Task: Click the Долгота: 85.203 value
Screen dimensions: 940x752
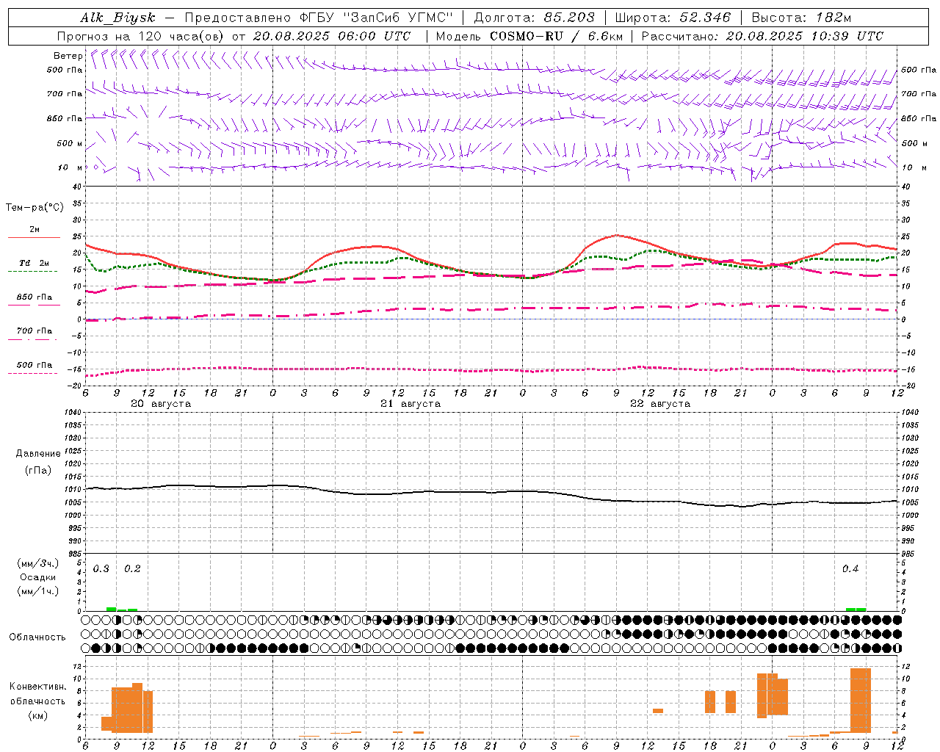Action: coord(534,18)
